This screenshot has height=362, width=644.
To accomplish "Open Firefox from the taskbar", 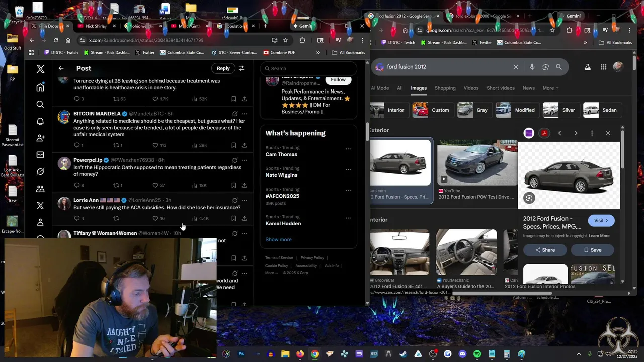I will click(300, 354).
